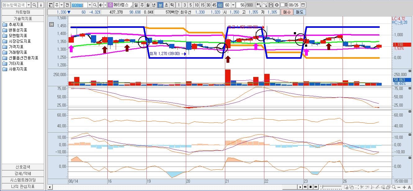Expand the 메뉴항목검색 dropdown
The height and width of the screenshot is (191, 413).
[x=29, y=5]
